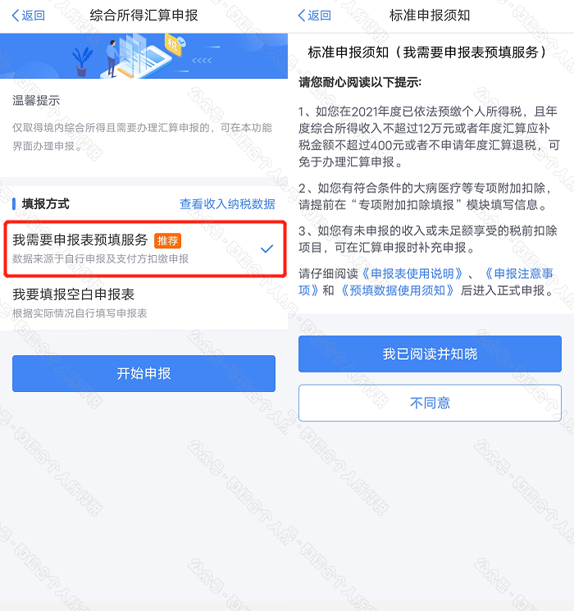Tap the 税 badge icon in banner

pos(173,44)
